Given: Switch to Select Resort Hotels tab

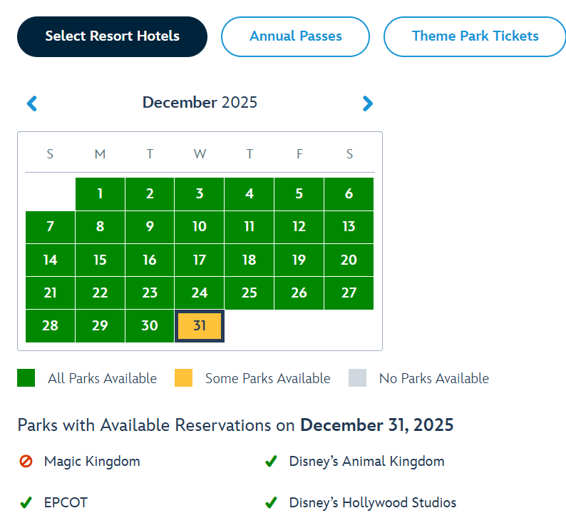Looking at the screenshot, I should click(x=112, y=36).
